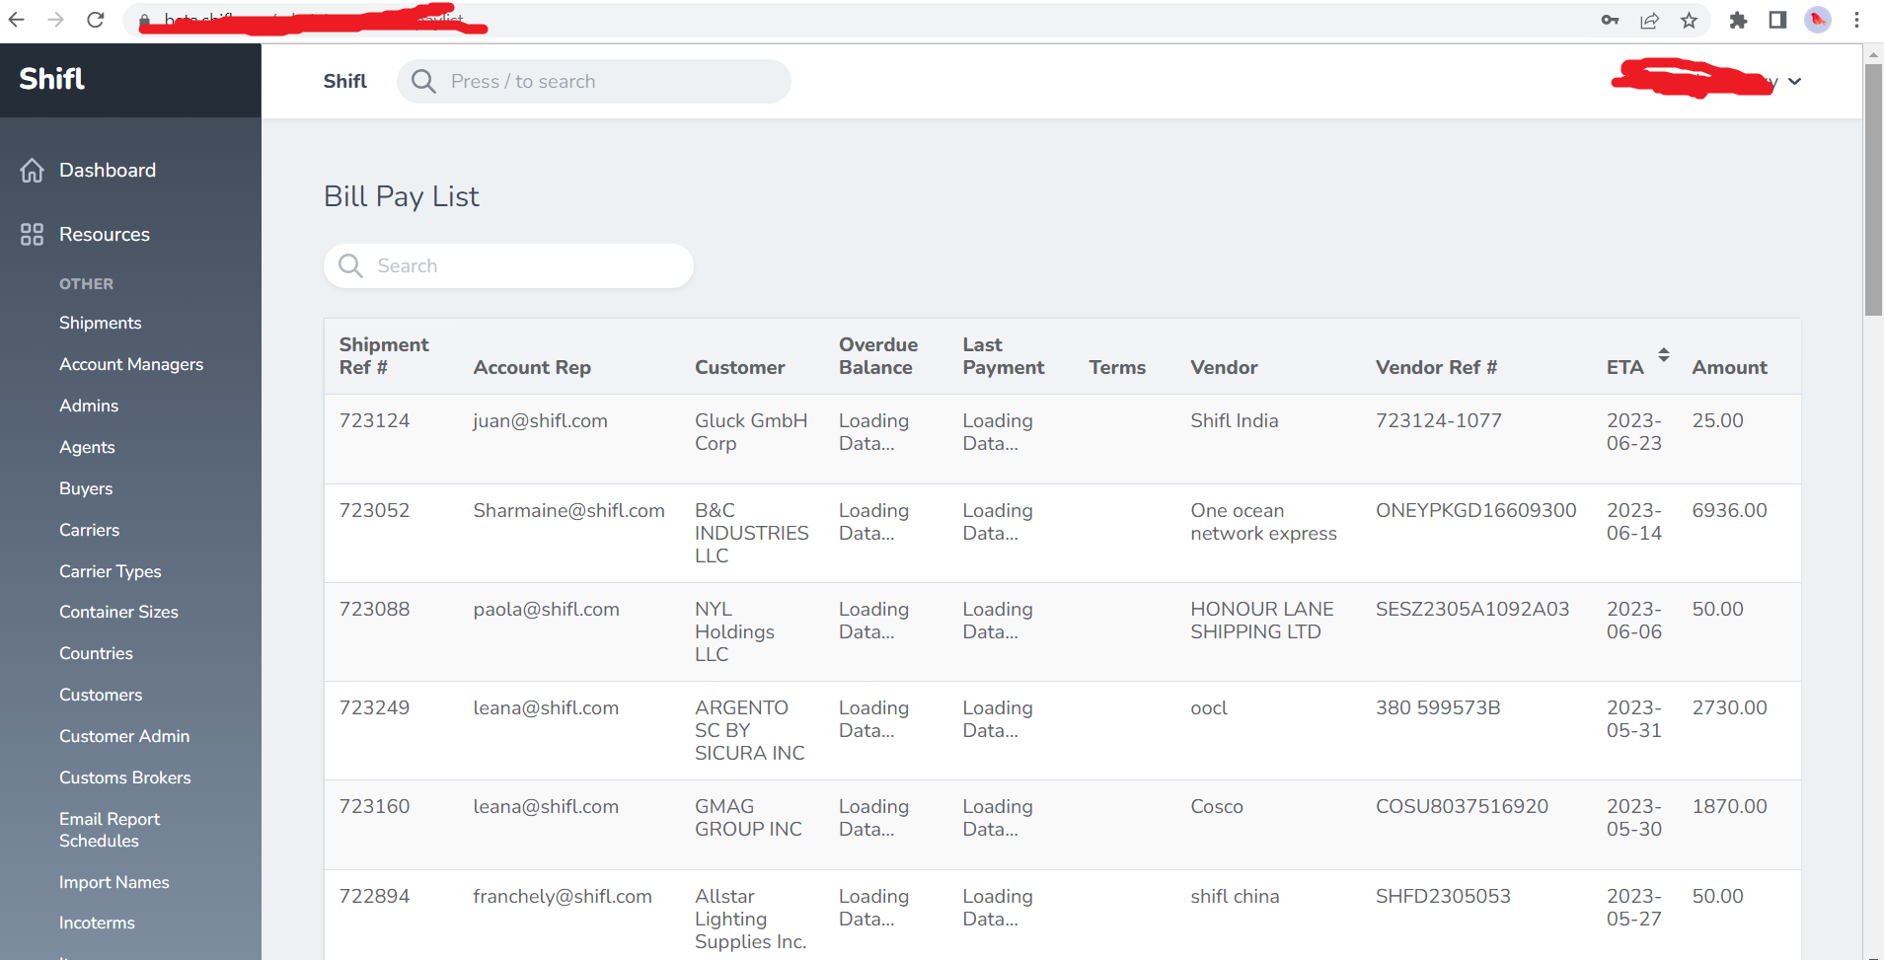Open Shipments in the sidebar
Screen dimensions: 1884x960
click(x=100, y=323)
